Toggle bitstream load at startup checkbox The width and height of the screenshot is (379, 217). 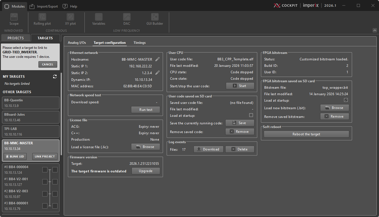346,100
